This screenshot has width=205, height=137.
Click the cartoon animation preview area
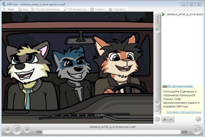click(78, 68)
